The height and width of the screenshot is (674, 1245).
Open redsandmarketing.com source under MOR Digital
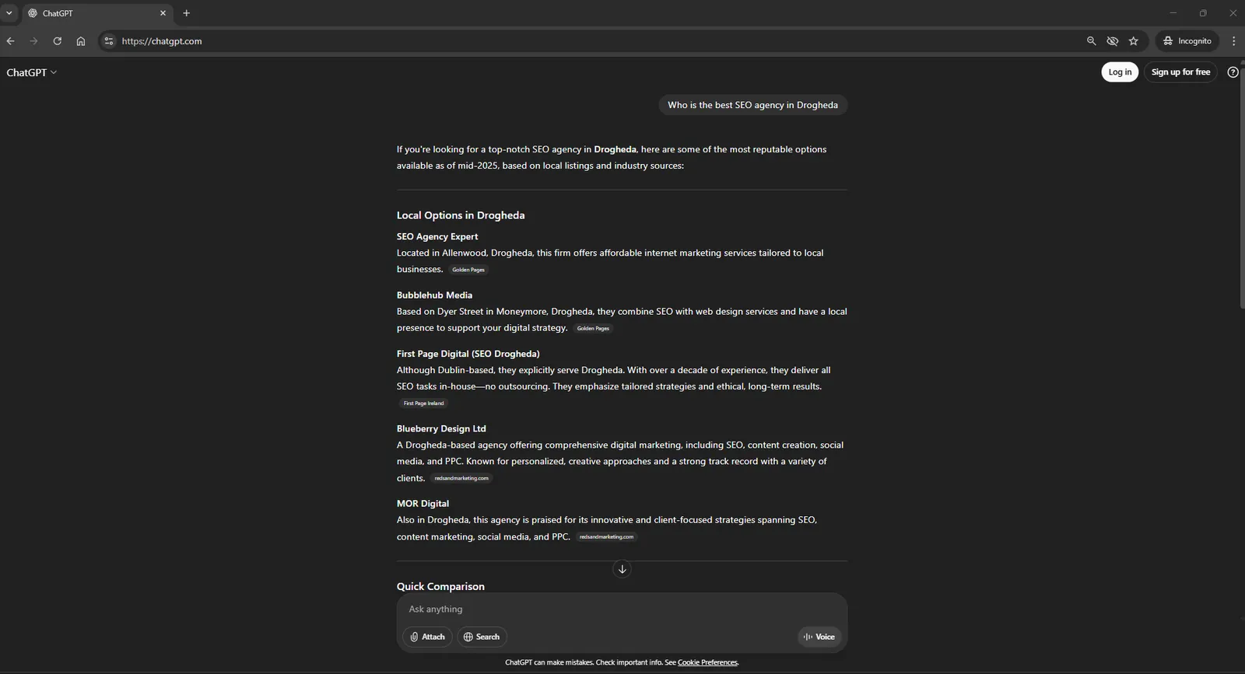tap(606, 537)
